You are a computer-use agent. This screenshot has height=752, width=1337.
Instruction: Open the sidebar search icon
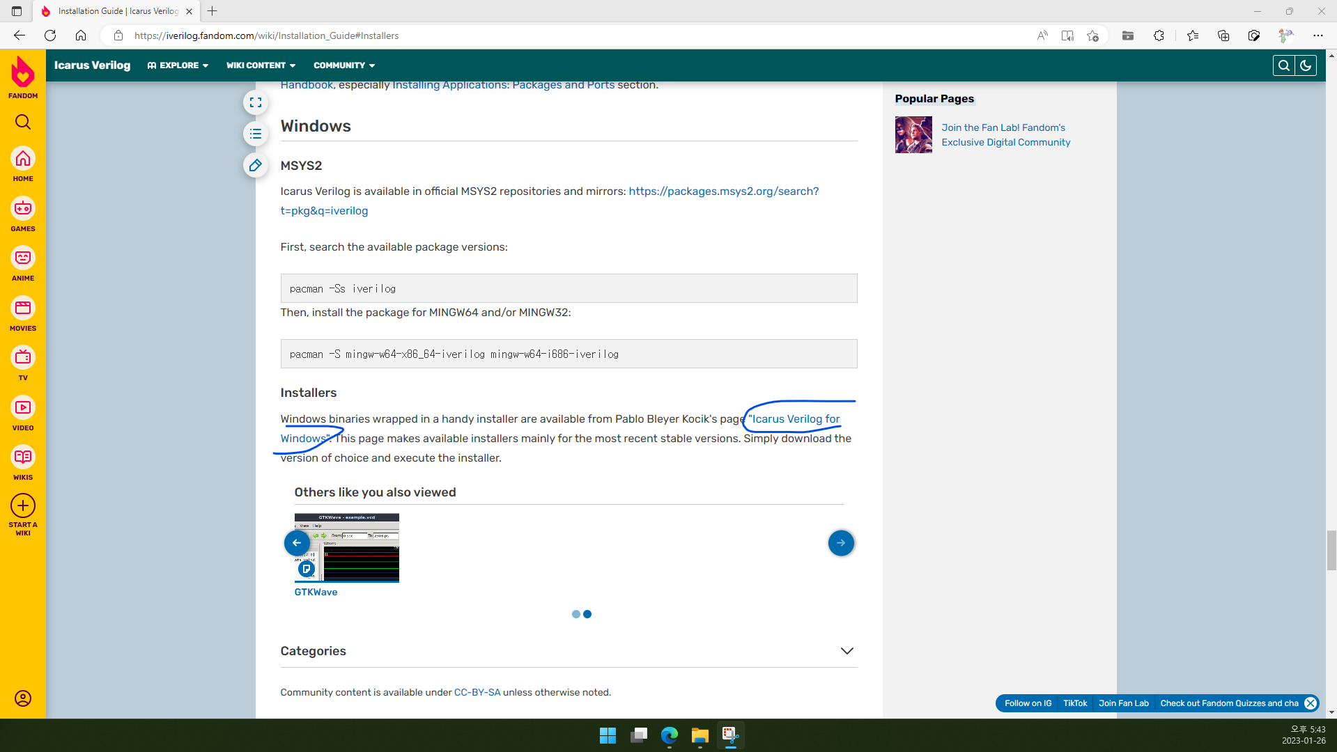23,123
